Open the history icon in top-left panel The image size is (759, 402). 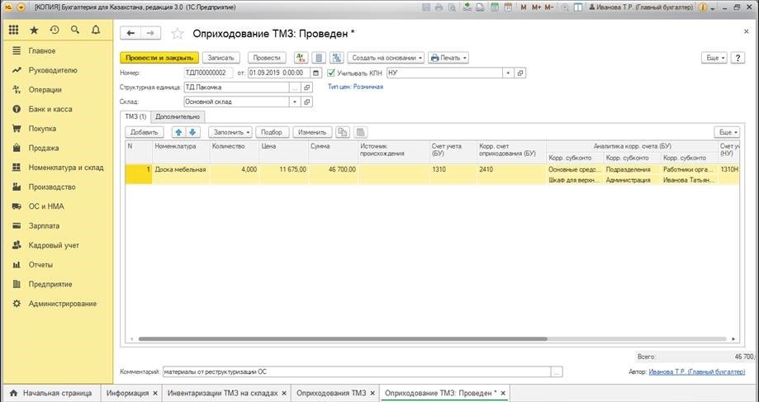point(55,30)
